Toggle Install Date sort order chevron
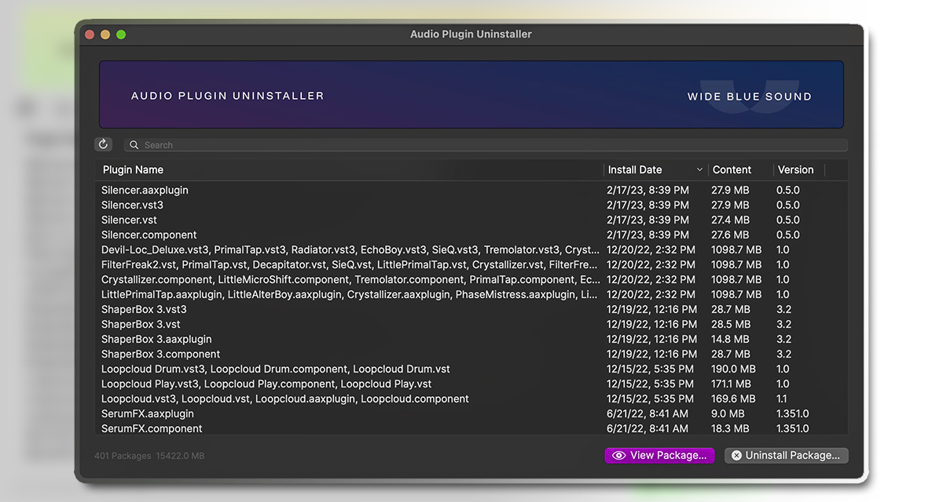The image size is (943, 502). pyautogui.click(x=699, y=170)
